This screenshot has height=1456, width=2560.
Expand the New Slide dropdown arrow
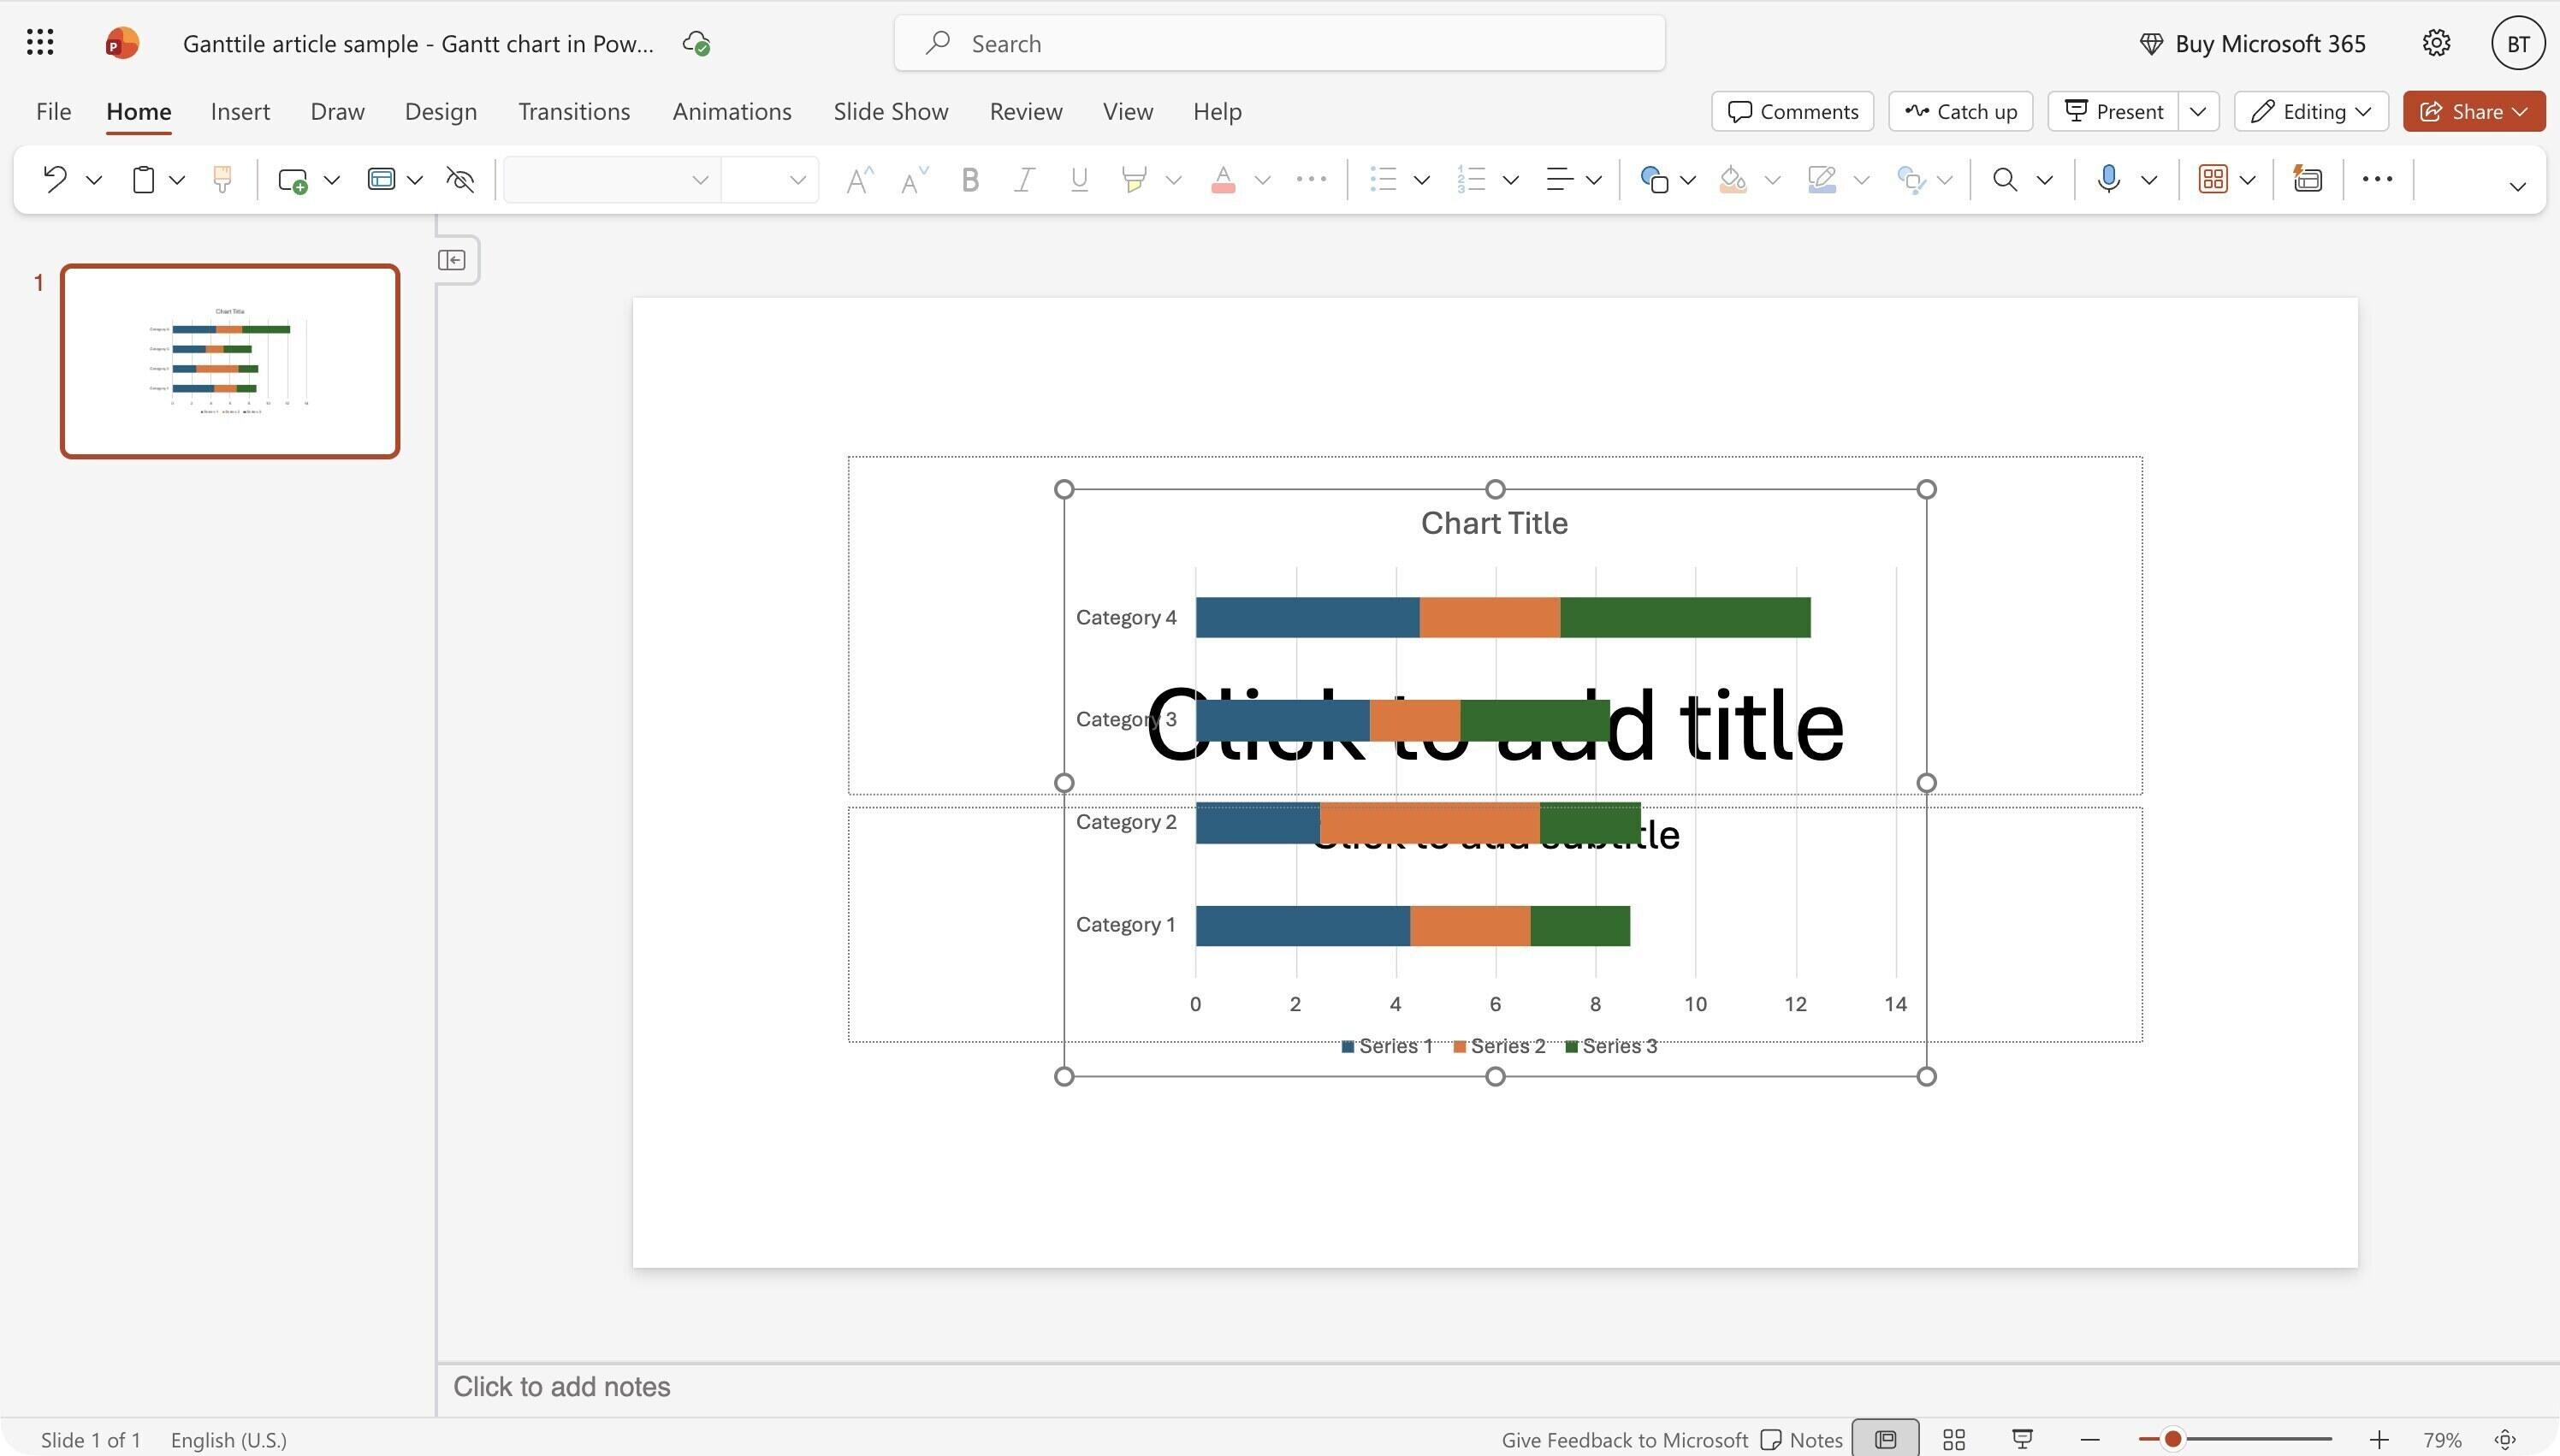pos(332,181)
